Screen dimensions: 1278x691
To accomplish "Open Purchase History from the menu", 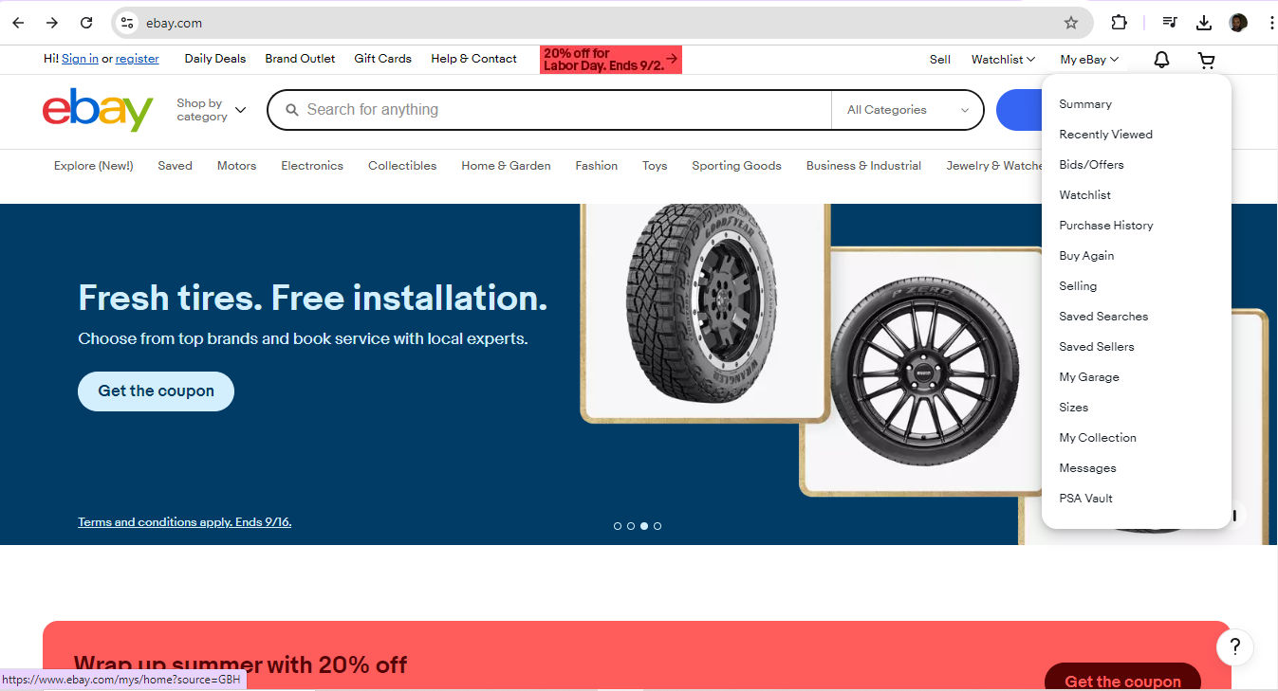I will 1105,225.
